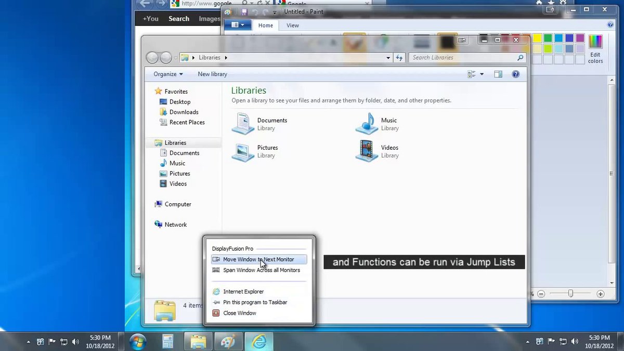Open the volume control in the system tray
This screenshot has width=624, height=351.
pyautogui.click(x=75, y=342)
